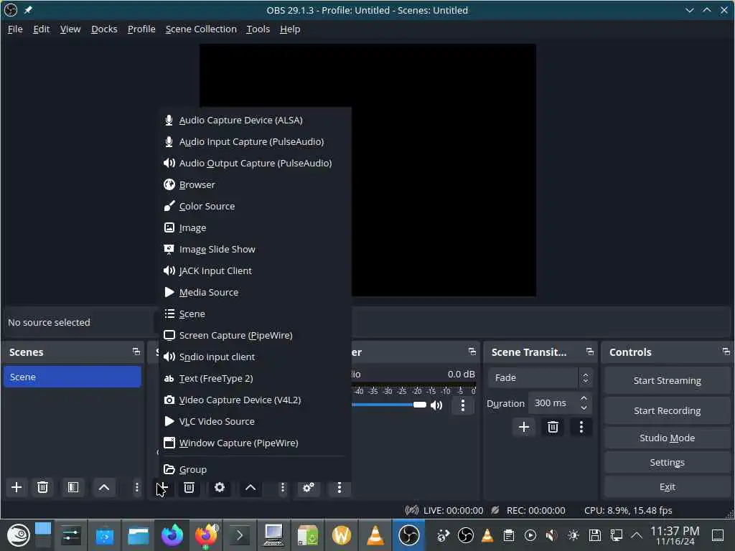The width and height of the screenshot is (735, 551).
Task: Open advanced audio properties gears icon
Action: click(309, 487)
